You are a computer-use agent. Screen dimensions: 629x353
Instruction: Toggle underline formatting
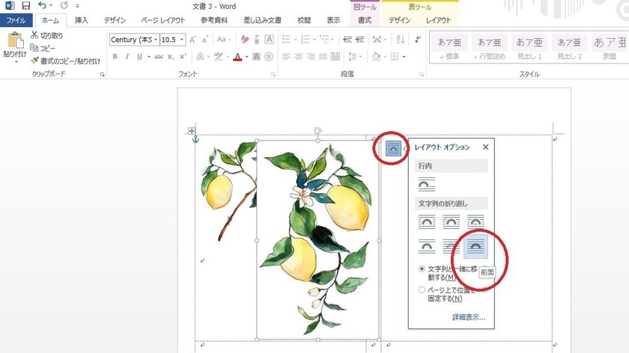pyautogui.click(x=139, y=57)
